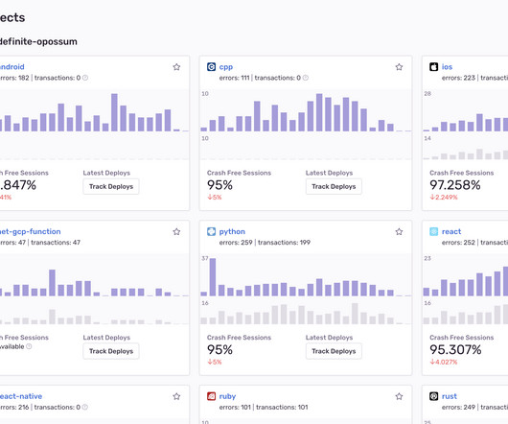
Task: Click the ios Apple platform icon
Action: pyautogui.click(x=434, y=67)
